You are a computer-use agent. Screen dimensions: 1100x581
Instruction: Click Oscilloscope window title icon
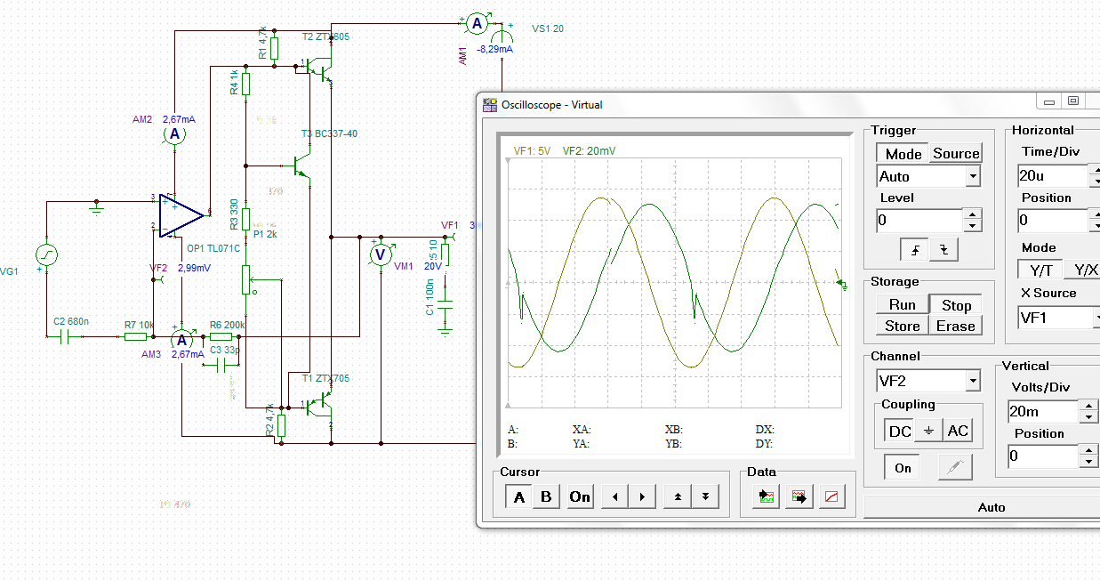click(490, 105)
